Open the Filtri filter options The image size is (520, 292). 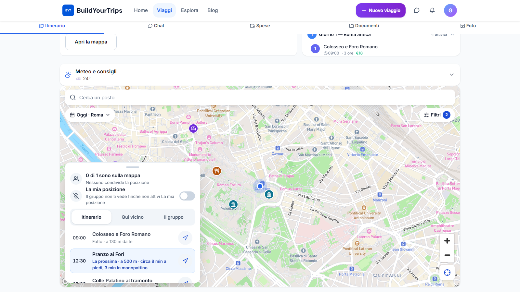point(437,115)
